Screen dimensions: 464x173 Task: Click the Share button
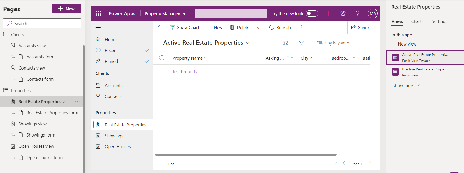pyautogui.click(x=360, y=27)
